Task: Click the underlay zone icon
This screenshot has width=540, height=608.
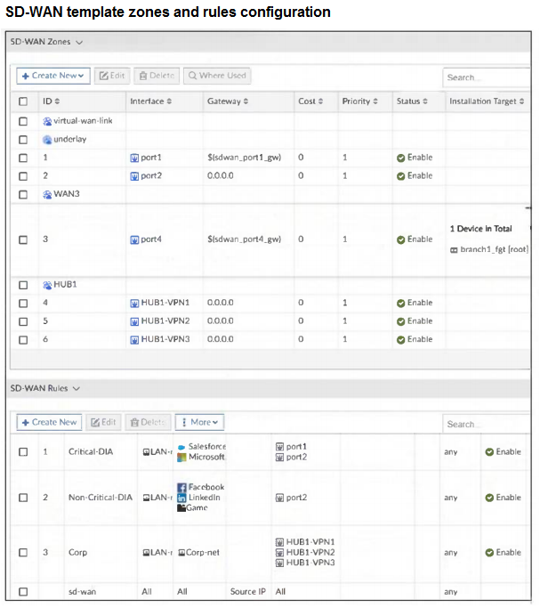Action: (47, 140)
